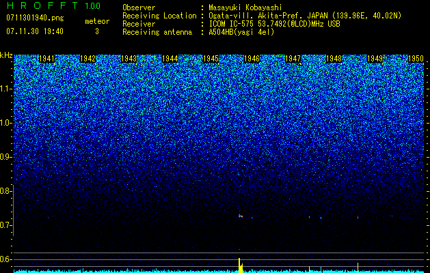
Task: Click the 0.9 frequency axis label
Action: pyautogui.click(x=5, y=157)
